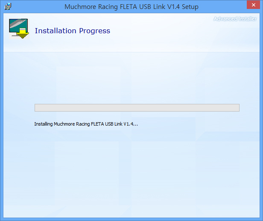Image resolution: width=263 pixels, height=221 pixels.
Task: Click the monitor download icon beside the heading
Action: 19,29
